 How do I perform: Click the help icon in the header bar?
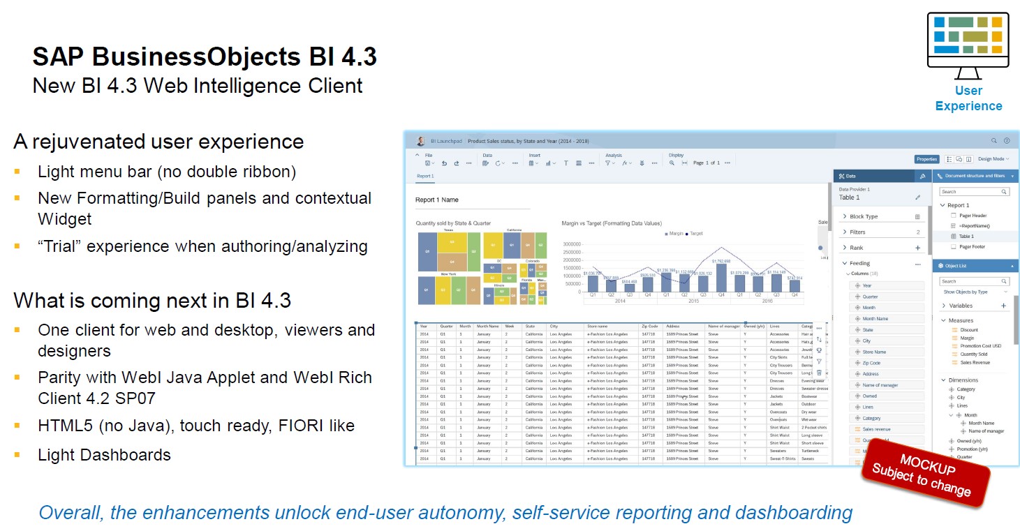(x=1007, y=141)
